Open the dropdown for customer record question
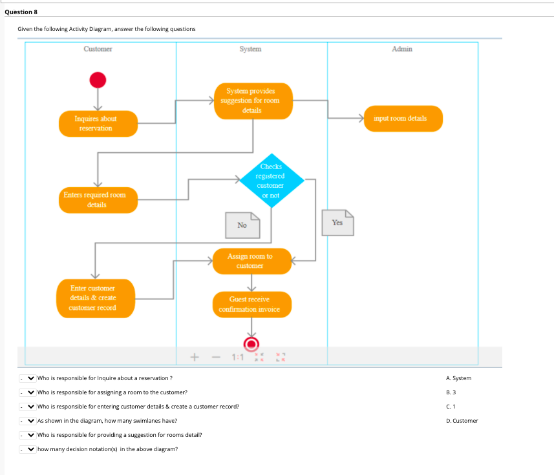 [x=27, y=406]
